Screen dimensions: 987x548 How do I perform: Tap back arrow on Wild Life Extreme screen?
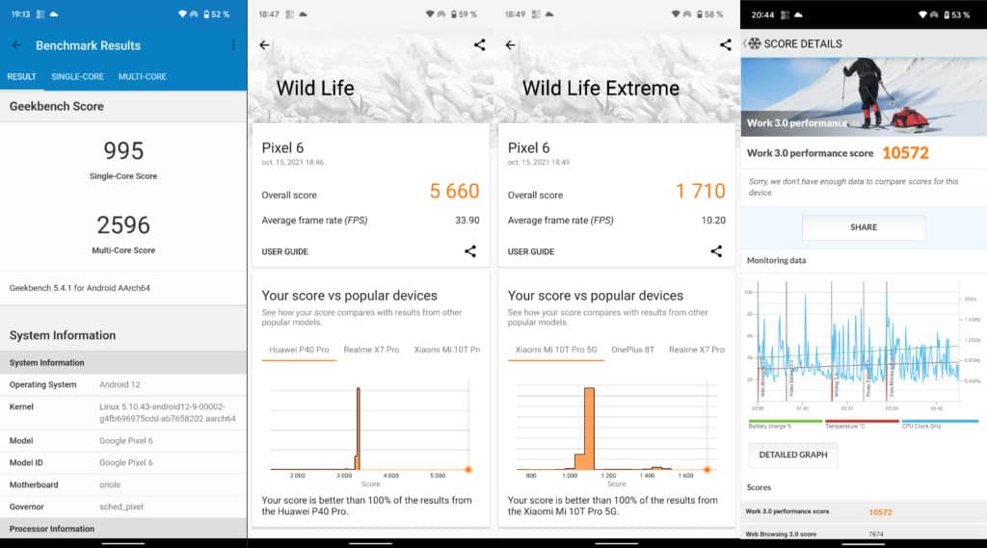tap(511, 45)
